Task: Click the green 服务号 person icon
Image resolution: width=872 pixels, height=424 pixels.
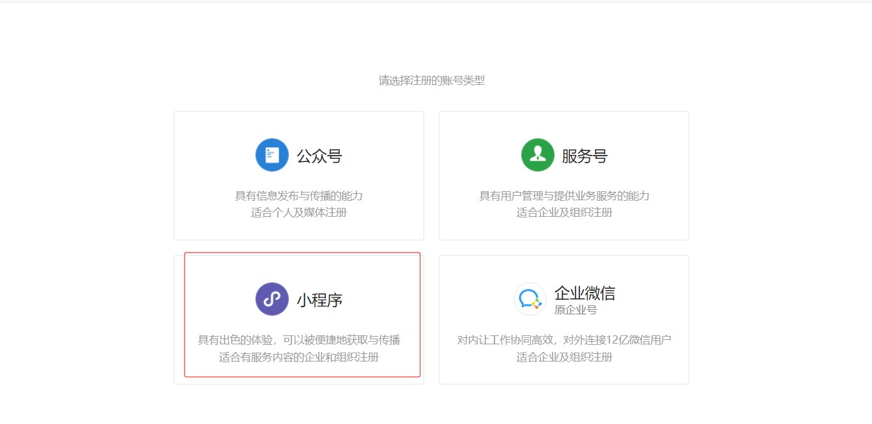Action: pos(538,155)
